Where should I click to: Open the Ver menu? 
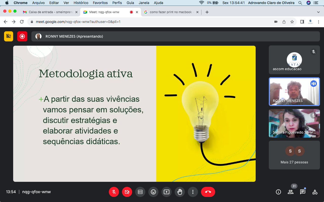66,3
